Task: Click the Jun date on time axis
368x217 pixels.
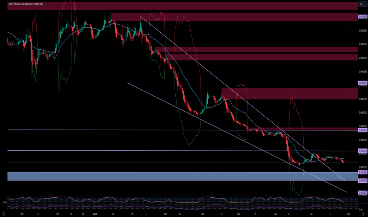Action: [x=276, y=214]
